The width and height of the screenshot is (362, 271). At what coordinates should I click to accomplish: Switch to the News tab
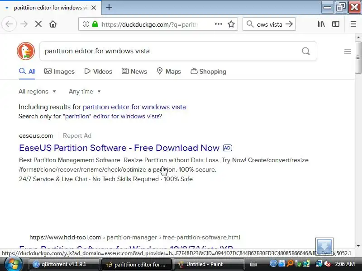[134, 71]
